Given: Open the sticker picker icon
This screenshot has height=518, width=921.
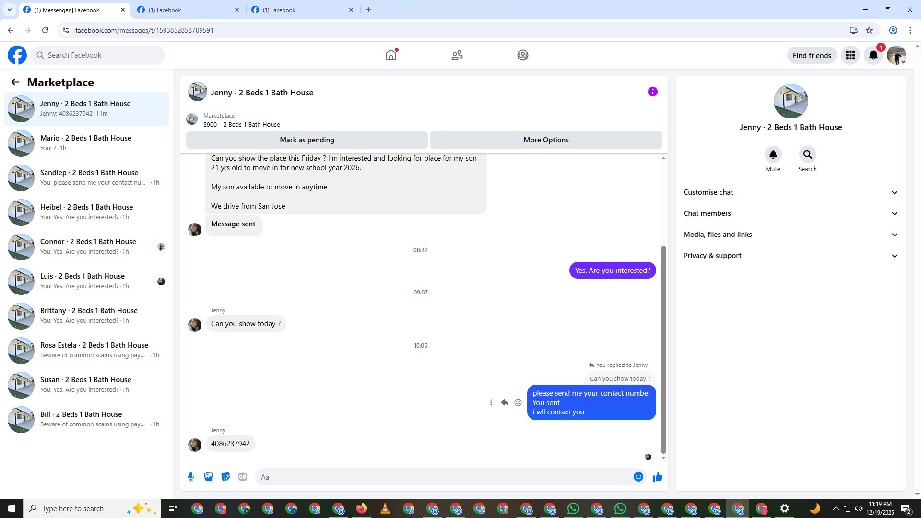Looking at the screenshot, I should pos(225,477).
